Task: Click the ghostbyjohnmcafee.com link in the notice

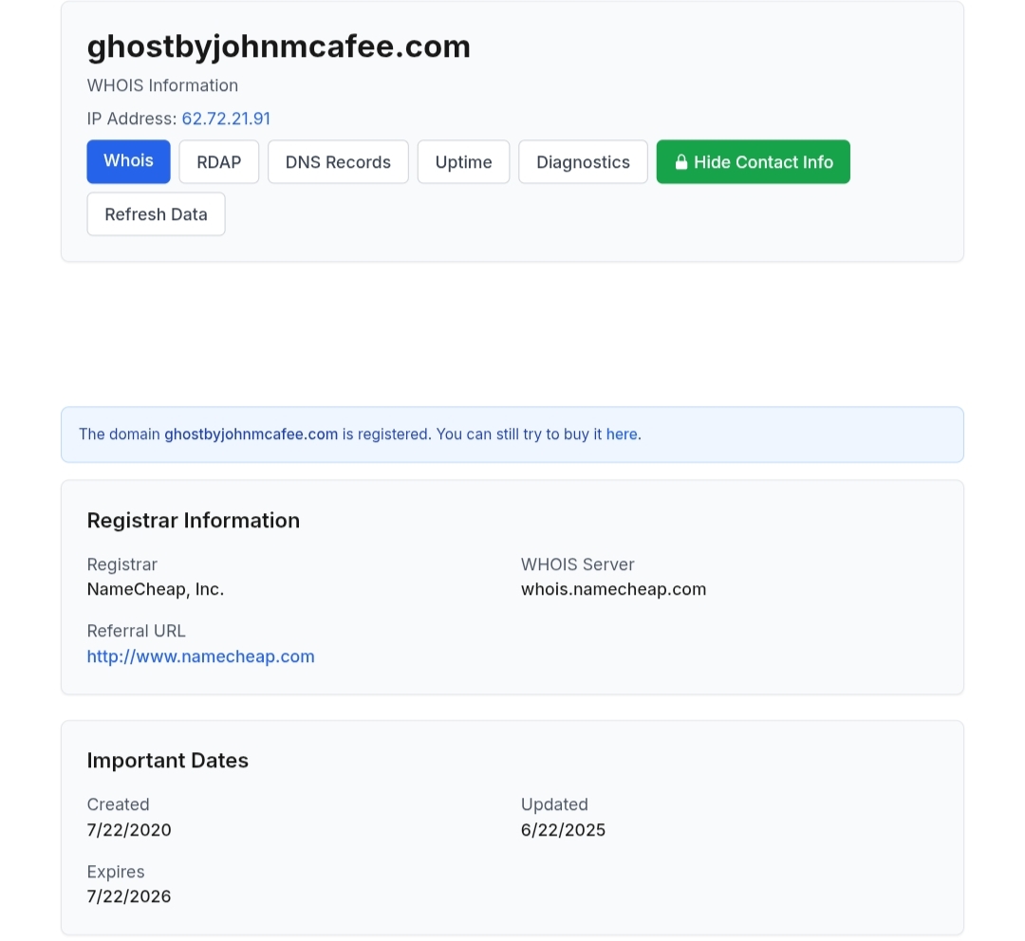Action: [251, 434]
